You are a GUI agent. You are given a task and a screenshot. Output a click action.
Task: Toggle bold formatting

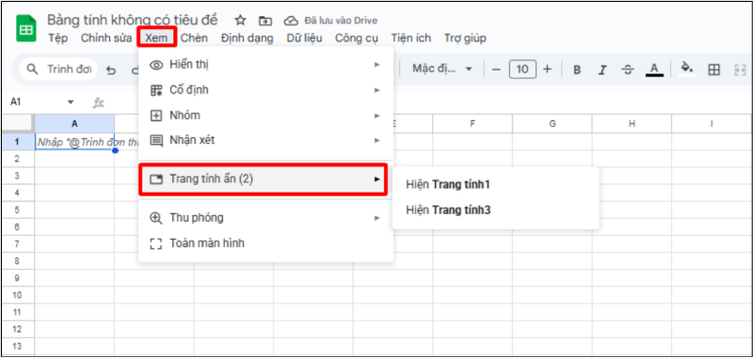[x=577, y=70]
